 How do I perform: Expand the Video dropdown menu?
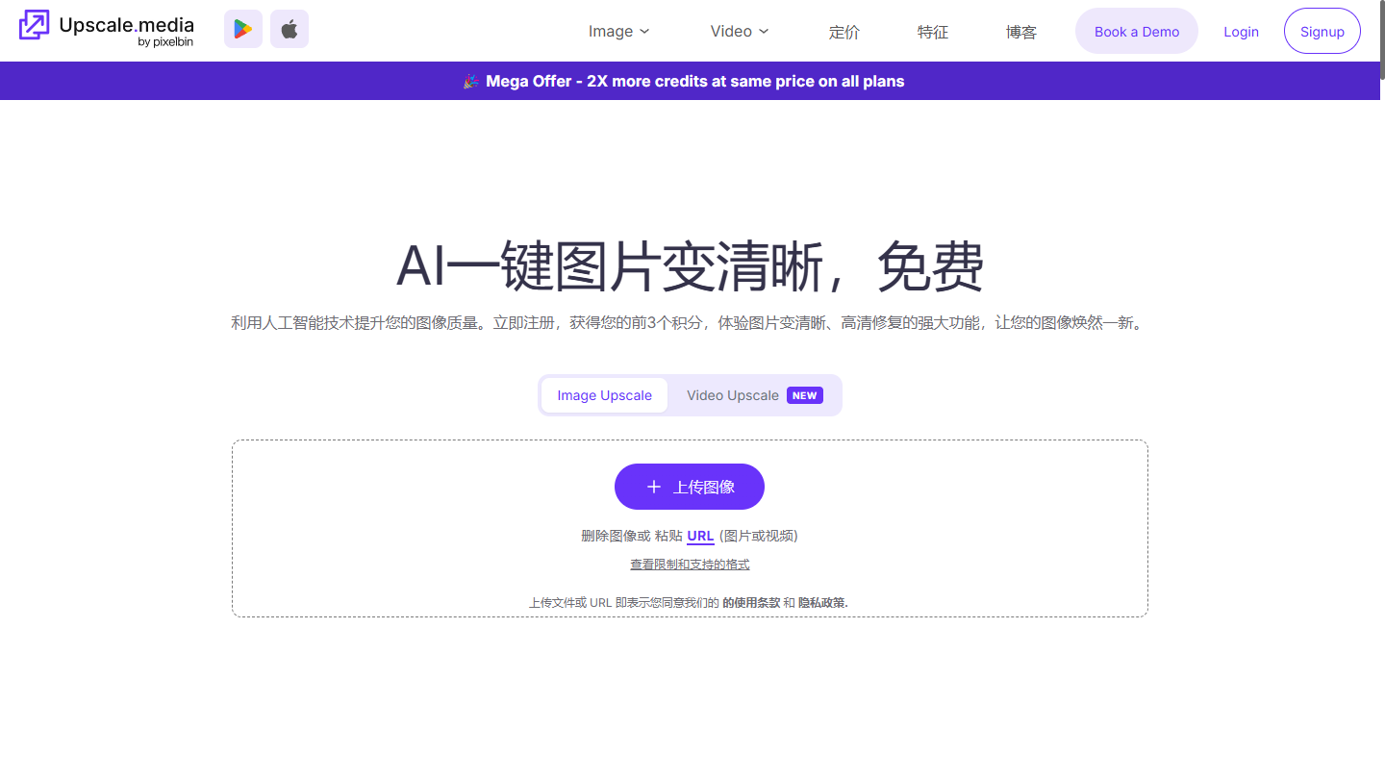pyautogui.click(x=740, y=31)
